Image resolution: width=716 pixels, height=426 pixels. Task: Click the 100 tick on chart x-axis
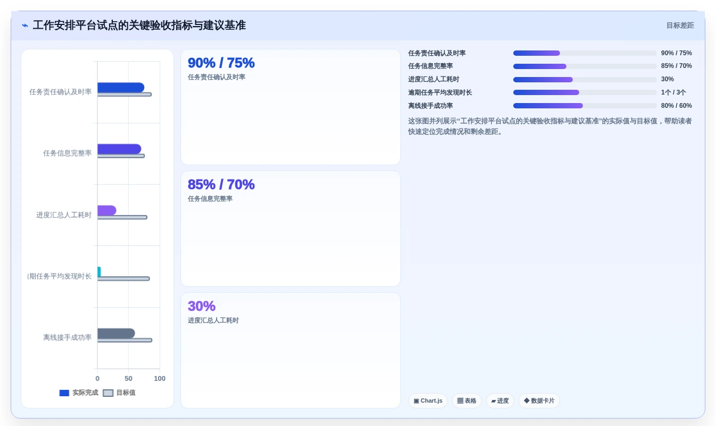[160, 379]
